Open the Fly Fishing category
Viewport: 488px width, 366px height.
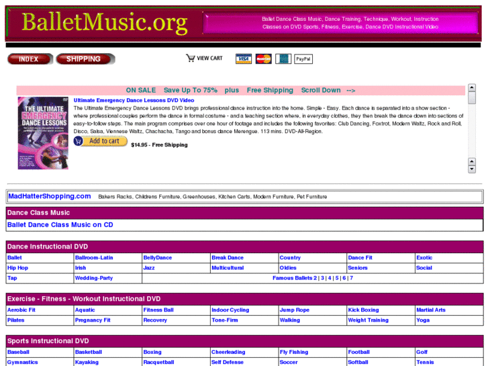pyautogui.click(x=294, y=352)
